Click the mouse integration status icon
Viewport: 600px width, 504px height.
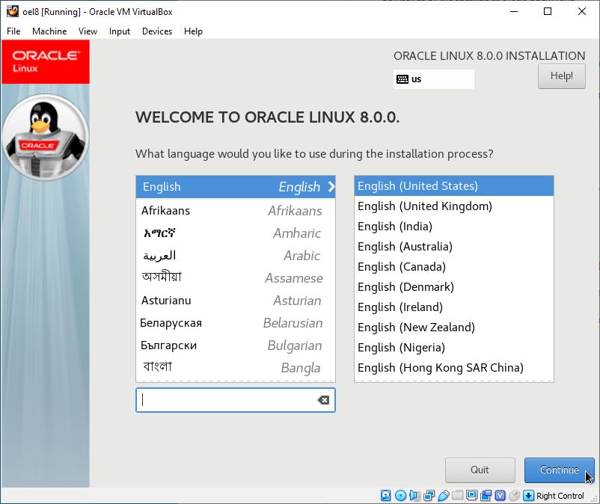(x=514, y=496)
